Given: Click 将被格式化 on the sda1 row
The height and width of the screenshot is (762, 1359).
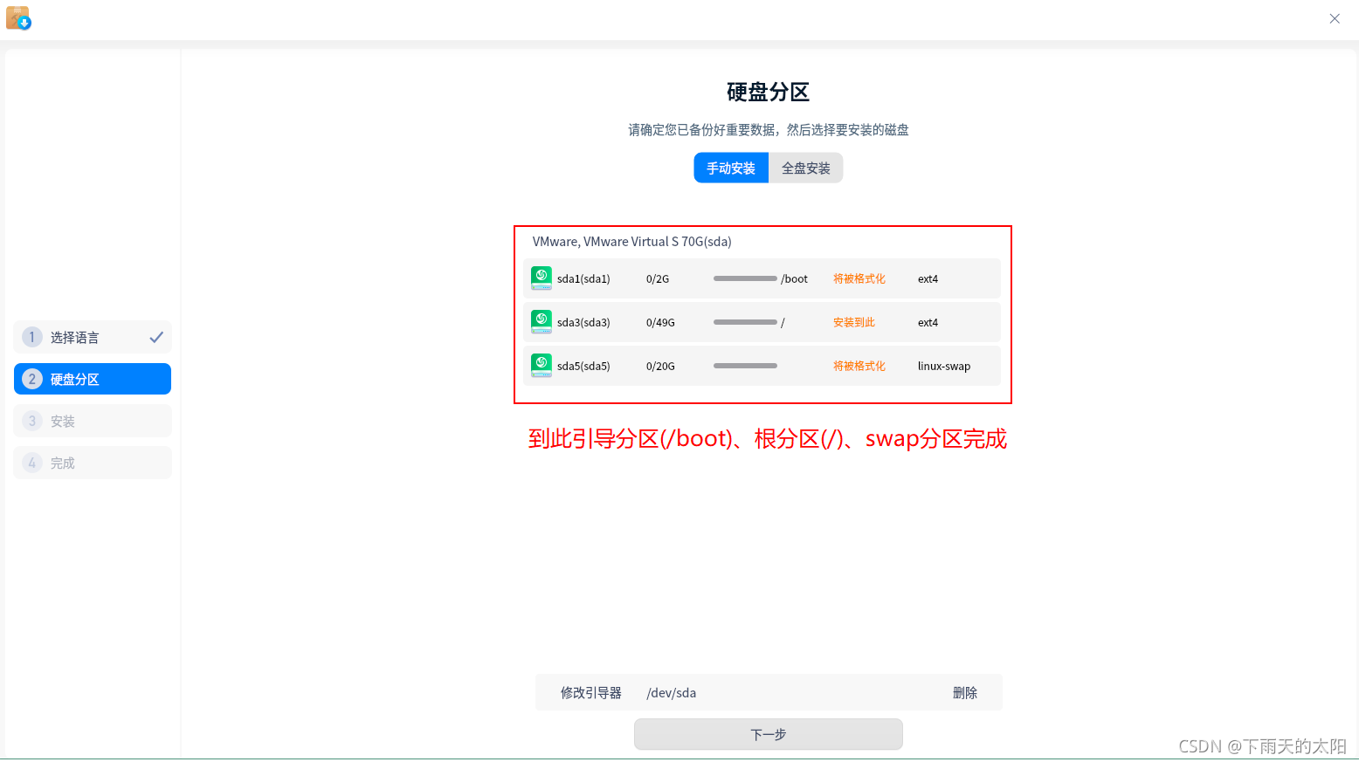Looking at the screenshot, I should coord(859,278).
